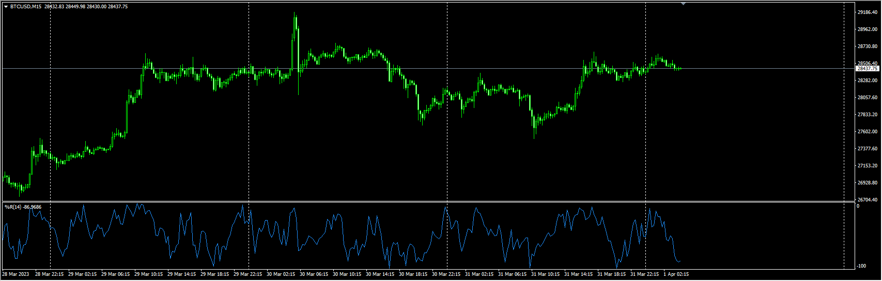Click the 29 Mar 14:15 time label
The image size is (882, 281).
click(181, 274)
